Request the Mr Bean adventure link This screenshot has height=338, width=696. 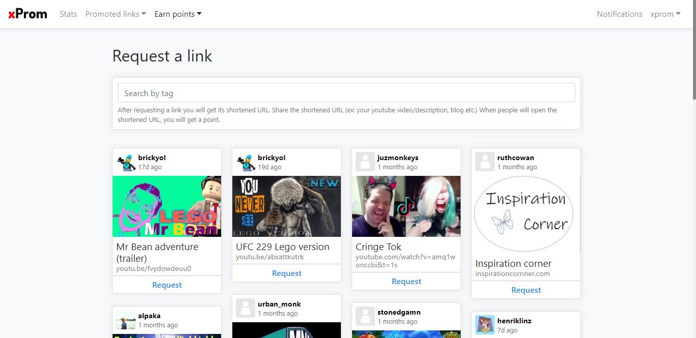click(167, 285)
